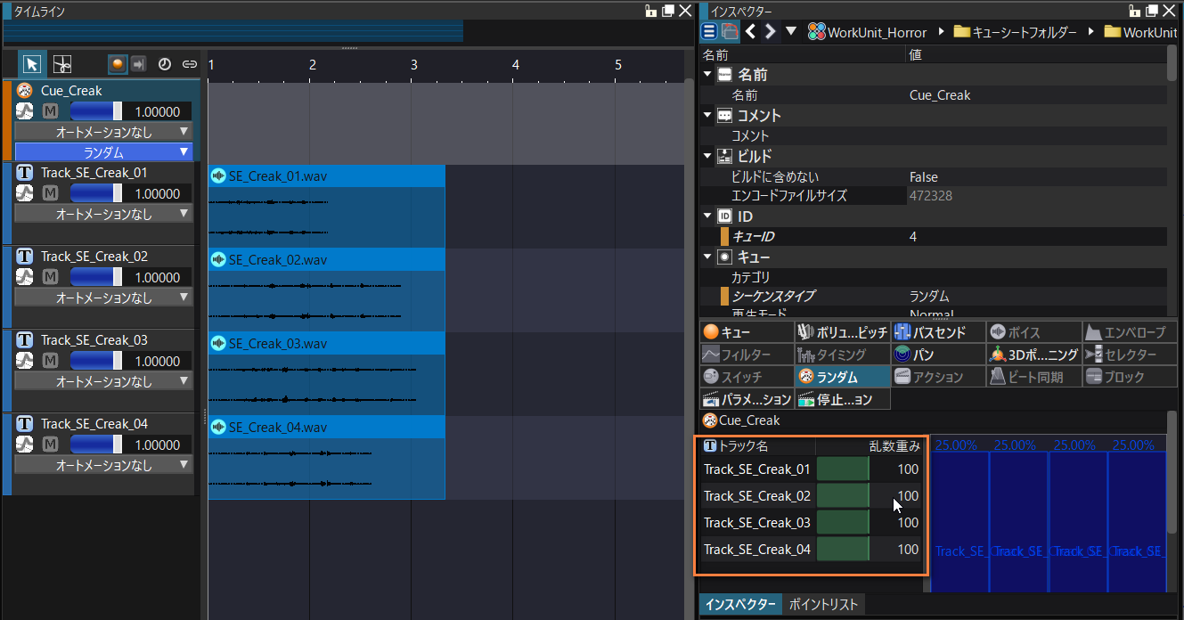Switch to the ポイントリスト bottom tab
Image resolution: width=1184 pixels, height=620 pixels.
(x=824, y=604)
